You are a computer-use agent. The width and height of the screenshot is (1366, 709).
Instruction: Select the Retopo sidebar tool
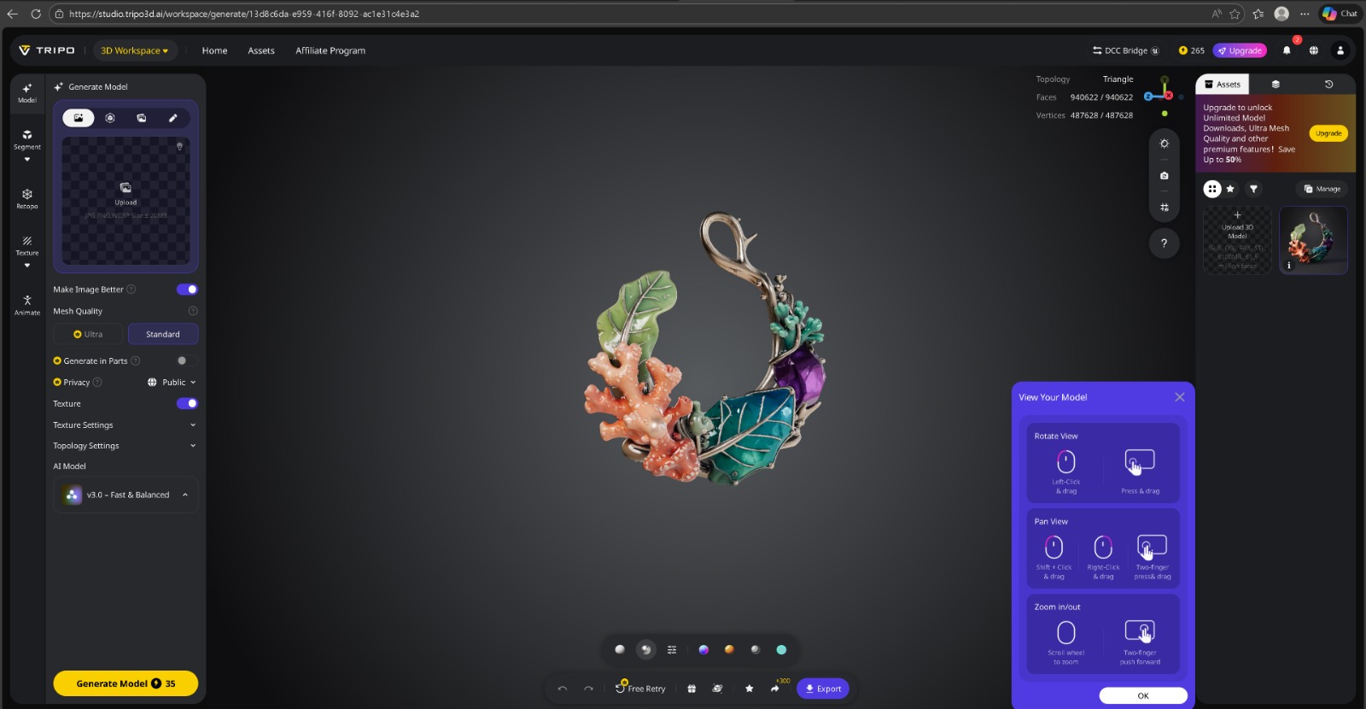click(27, 198)
